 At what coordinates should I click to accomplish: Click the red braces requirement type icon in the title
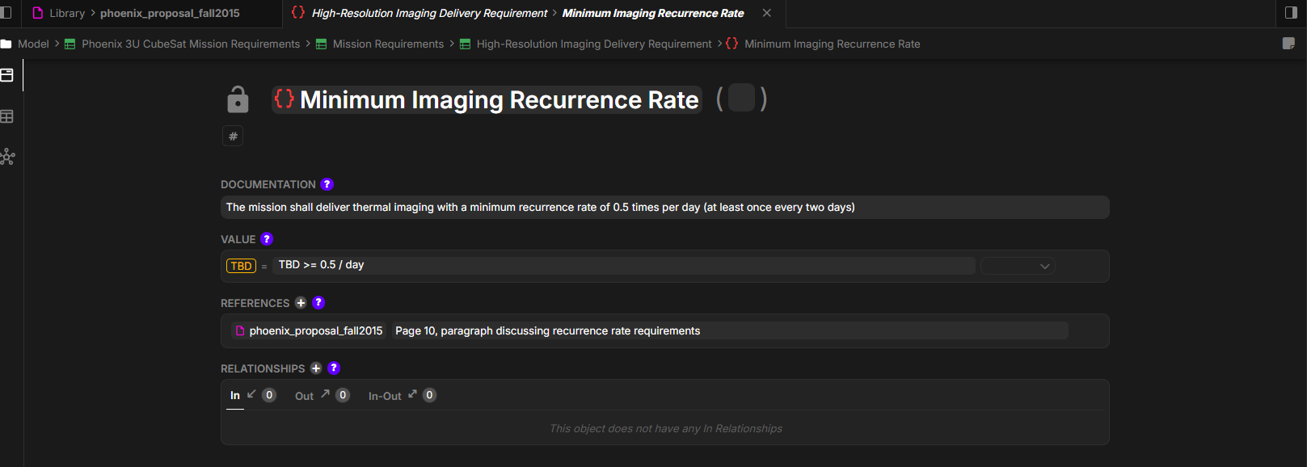(x=285, y=99)
